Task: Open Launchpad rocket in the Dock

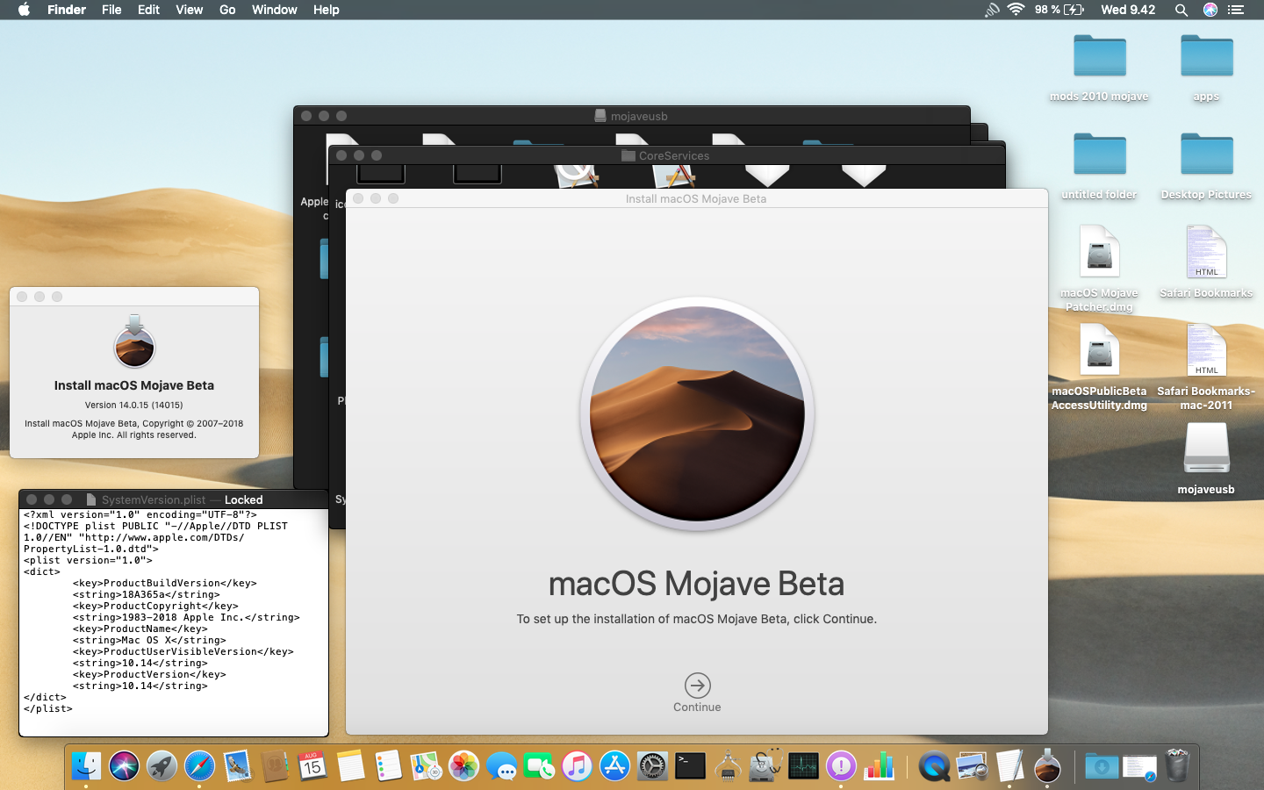Action: coord(162,765)
